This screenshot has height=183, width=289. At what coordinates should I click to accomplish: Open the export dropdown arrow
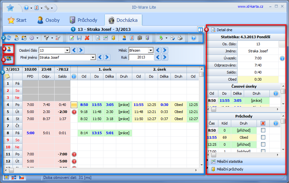(x=166, y=38)
